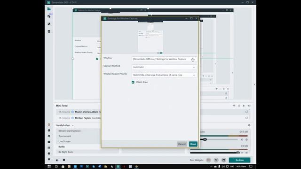Open Task View on the taskbar

click(56, 167)
